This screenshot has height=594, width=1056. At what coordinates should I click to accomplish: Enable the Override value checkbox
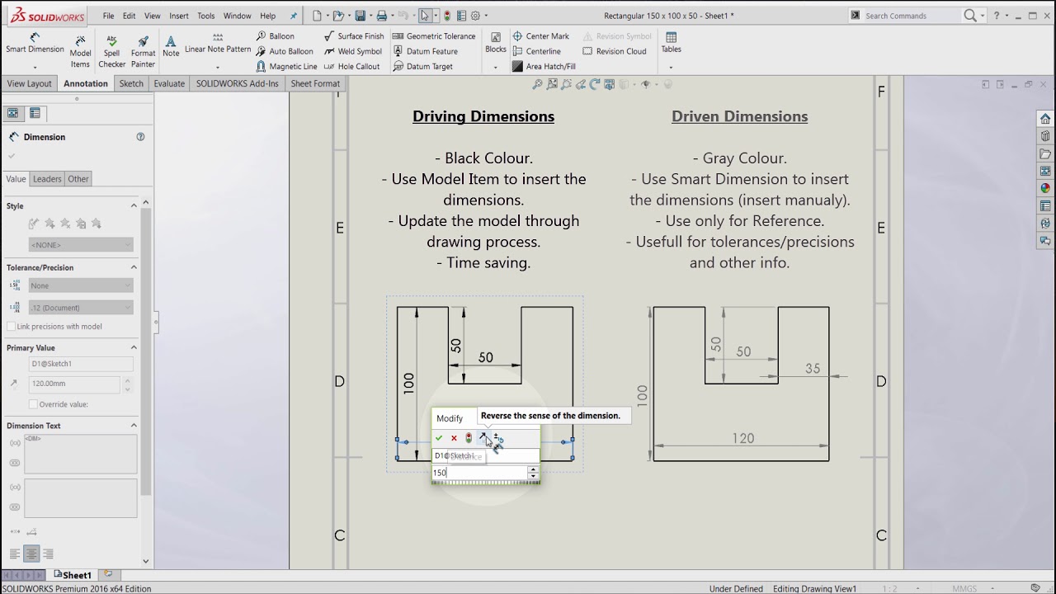tap(33, 404)
